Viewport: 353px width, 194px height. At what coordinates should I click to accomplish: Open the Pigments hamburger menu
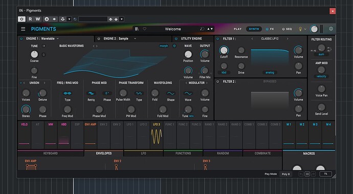tap(23, 29)
